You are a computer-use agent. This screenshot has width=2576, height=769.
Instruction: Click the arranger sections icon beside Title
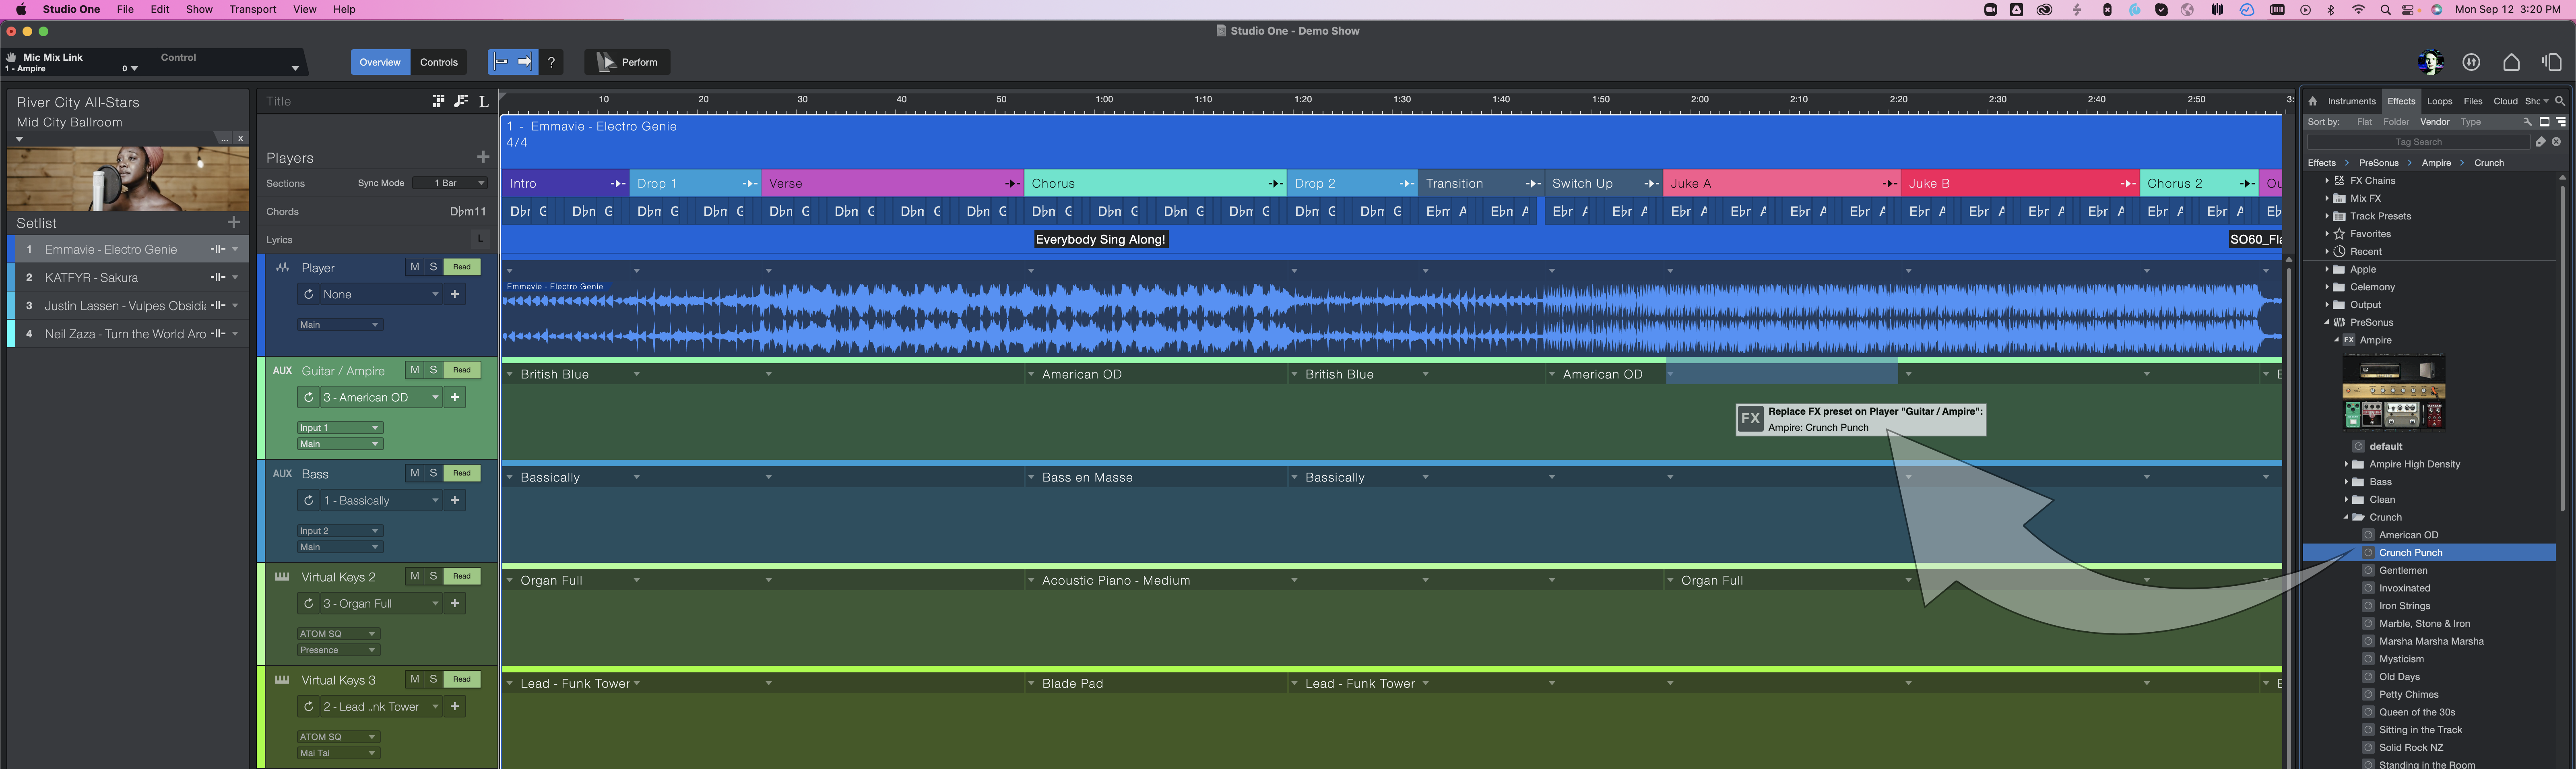[438, 101]
